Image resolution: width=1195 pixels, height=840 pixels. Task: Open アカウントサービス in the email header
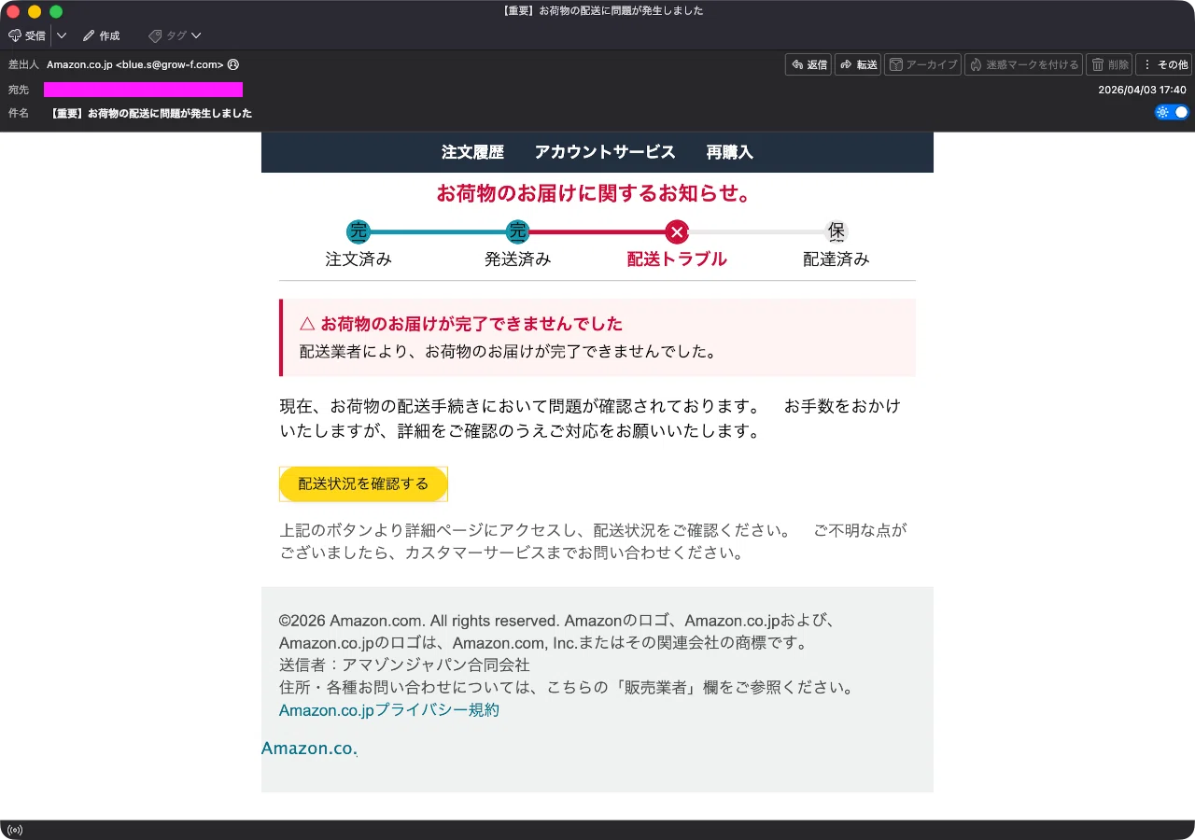[604, 152]
